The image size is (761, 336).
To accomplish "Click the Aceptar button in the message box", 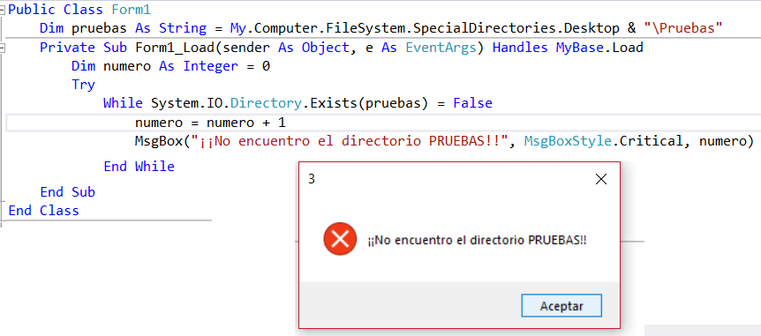I will pyautogui.click(x=561, y=306).
